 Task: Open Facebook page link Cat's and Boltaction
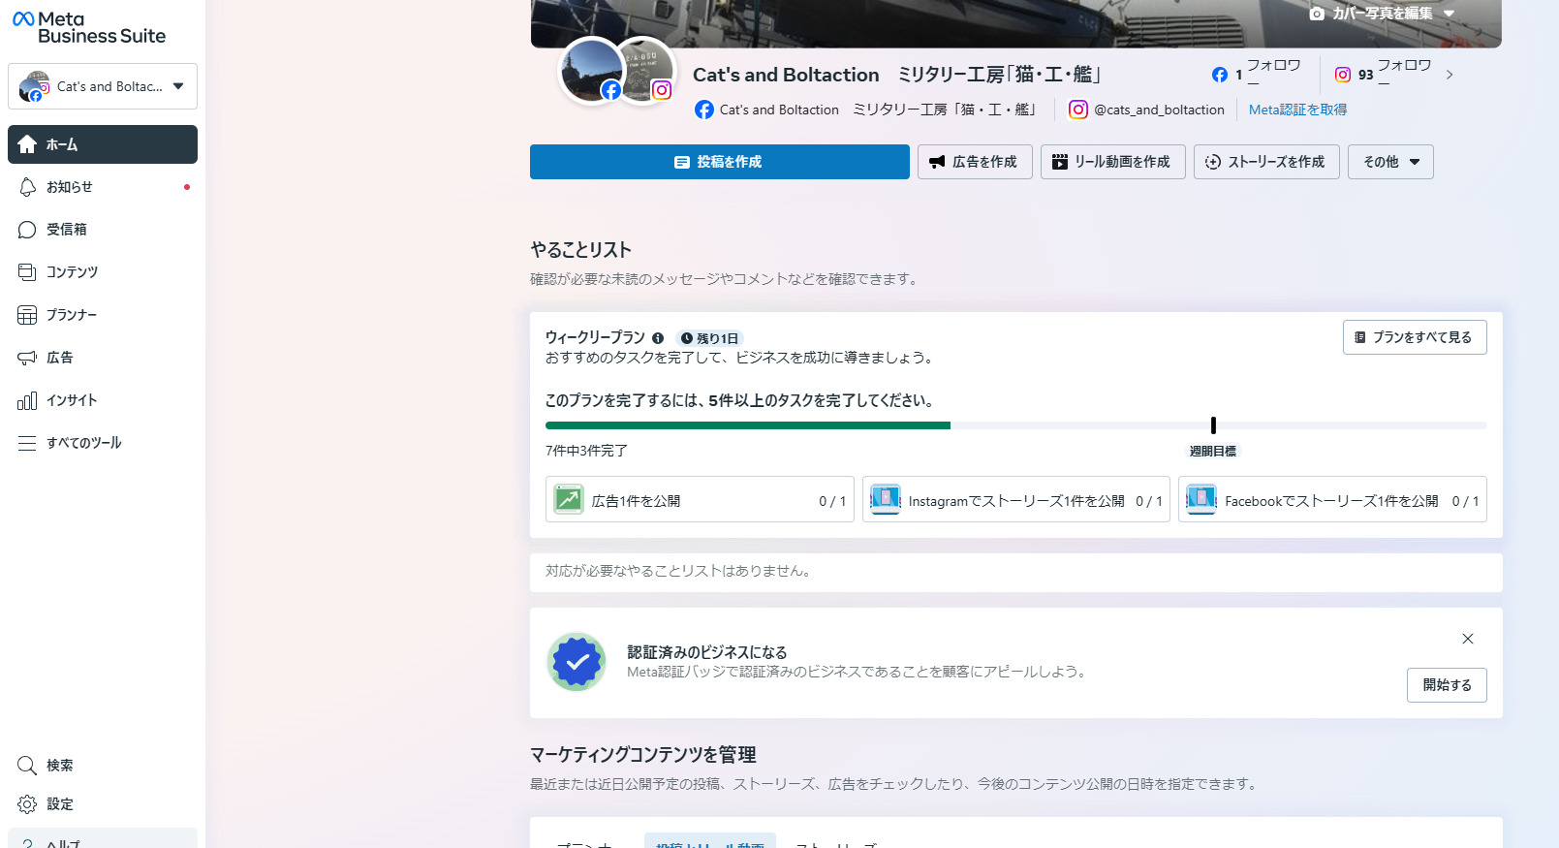pyautogui.click(x=865, y=110)
